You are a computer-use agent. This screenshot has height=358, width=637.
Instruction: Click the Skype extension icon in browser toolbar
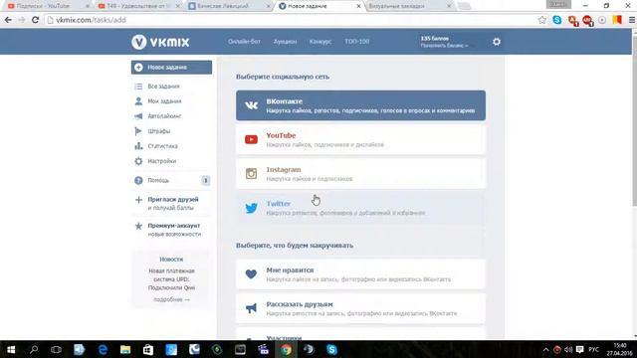(x=557, y=20)
